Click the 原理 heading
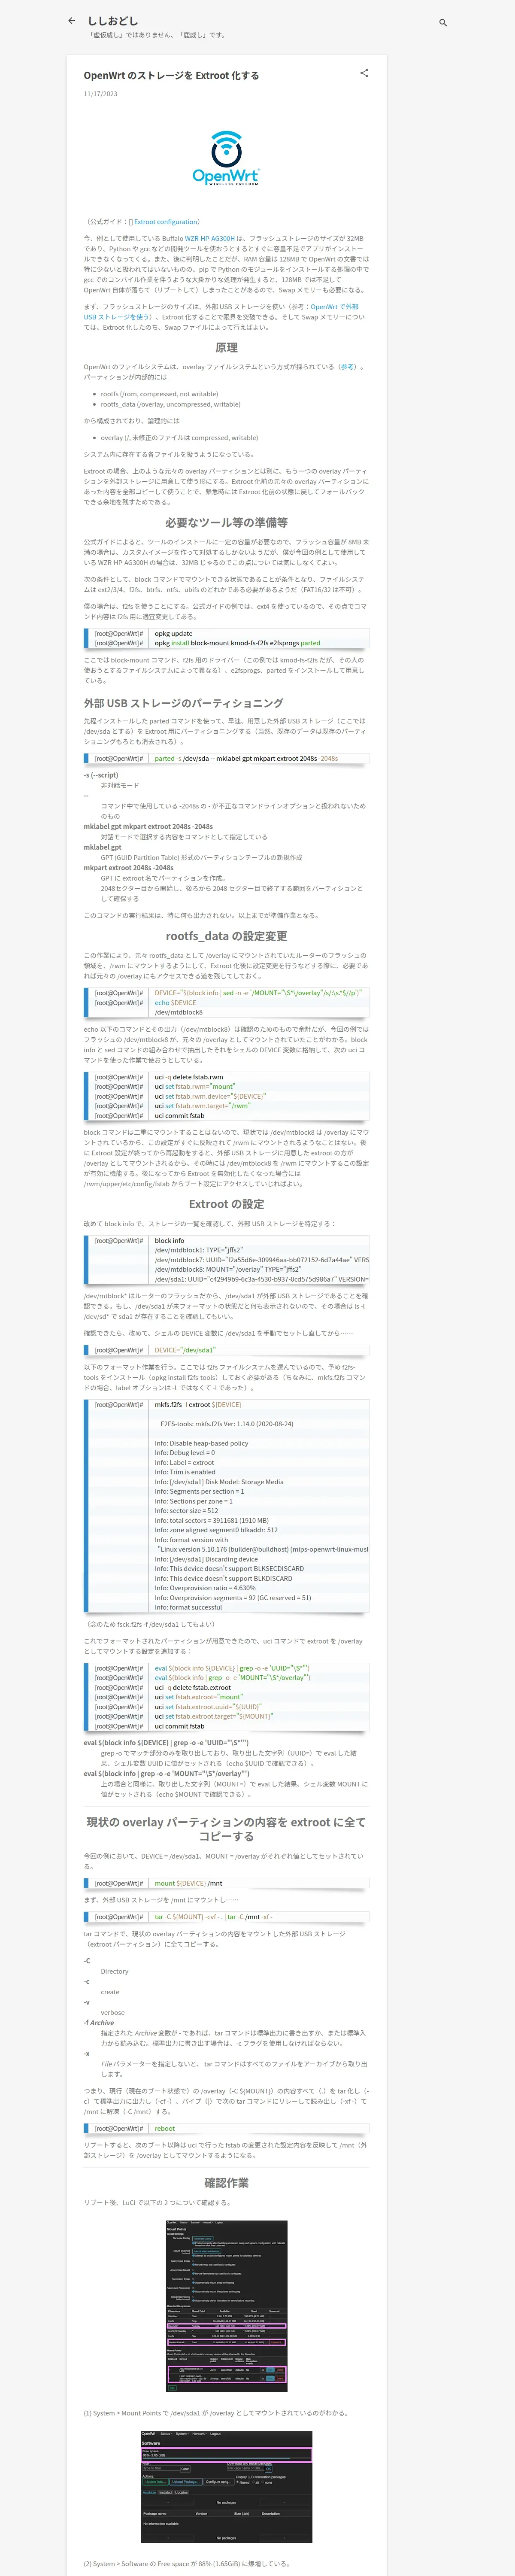 227,348
